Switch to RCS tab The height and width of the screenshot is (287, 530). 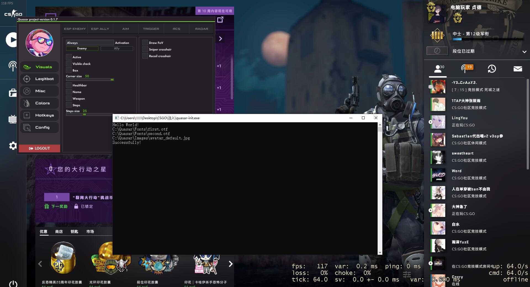[x=176, y=29]
